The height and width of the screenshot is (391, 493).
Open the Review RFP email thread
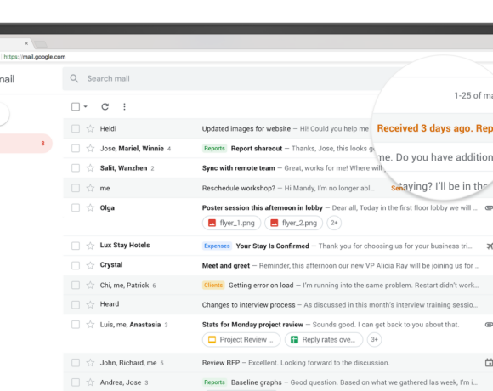(278, 363)
